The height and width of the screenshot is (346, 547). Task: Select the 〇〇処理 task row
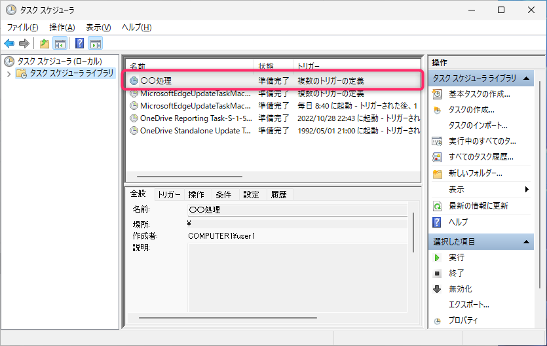coord(273,81)
